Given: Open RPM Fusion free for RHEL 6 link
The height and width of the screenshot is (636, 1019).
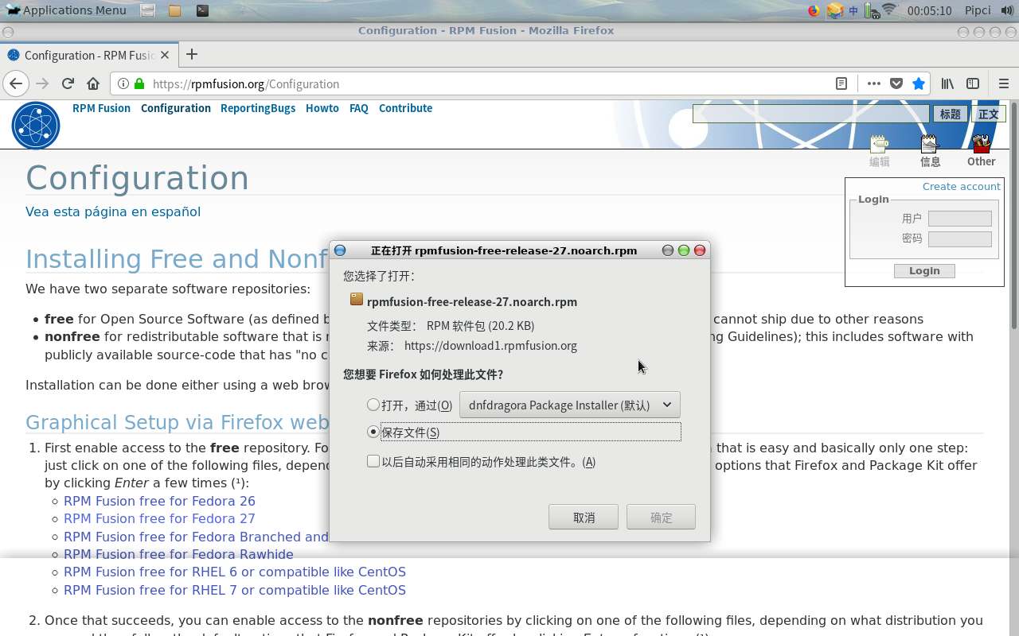Looking at the screenshot, I should pyautogui.click(x=235, y=572).
